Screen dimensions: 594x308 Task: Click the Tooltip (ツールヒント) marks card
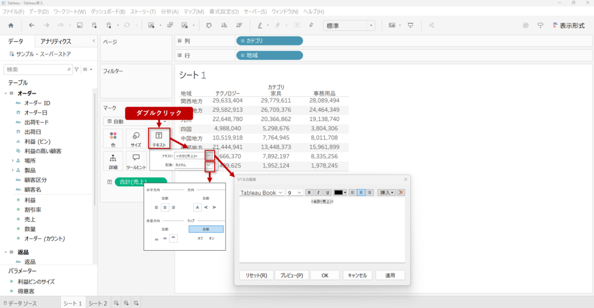tap(136, 161)
